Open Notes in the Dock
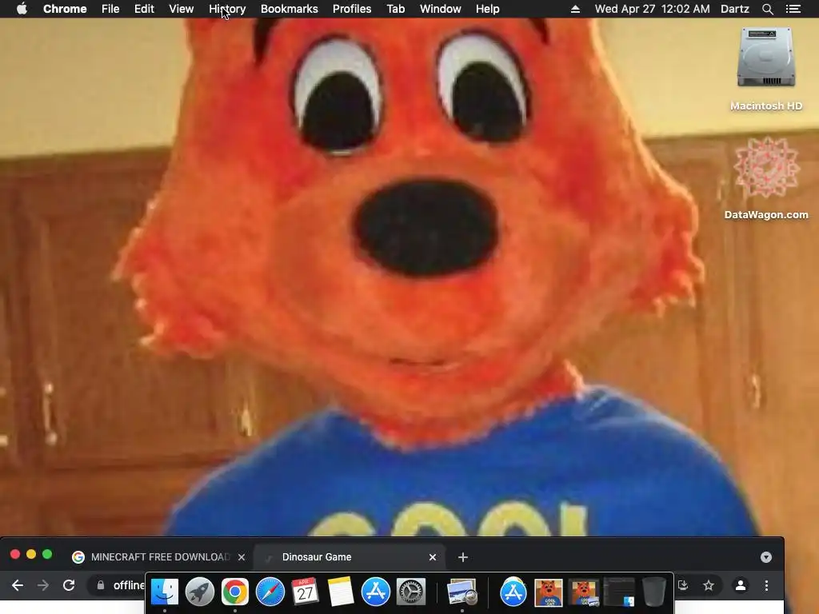Screen dimensions: 819x614 coord(341,592)
